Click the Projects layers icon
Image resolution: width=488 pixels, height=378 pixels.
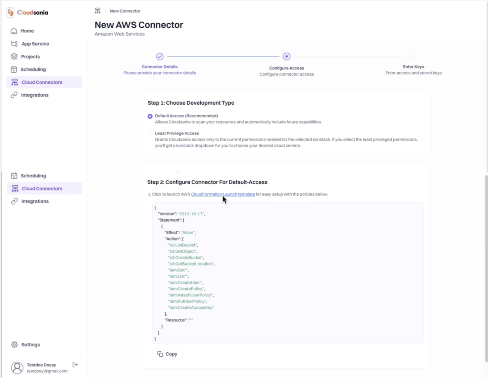coord(14,57)
